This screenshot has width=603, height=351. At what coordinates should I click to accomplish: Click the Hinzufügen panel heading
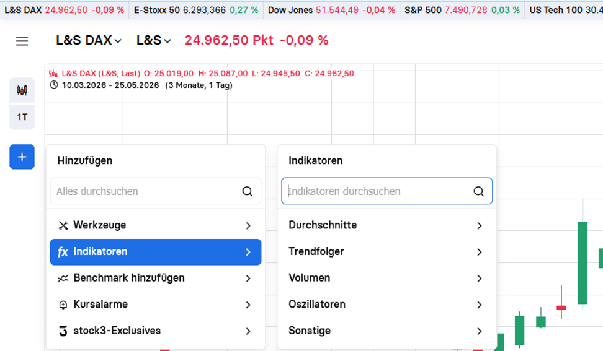[84, 160]
